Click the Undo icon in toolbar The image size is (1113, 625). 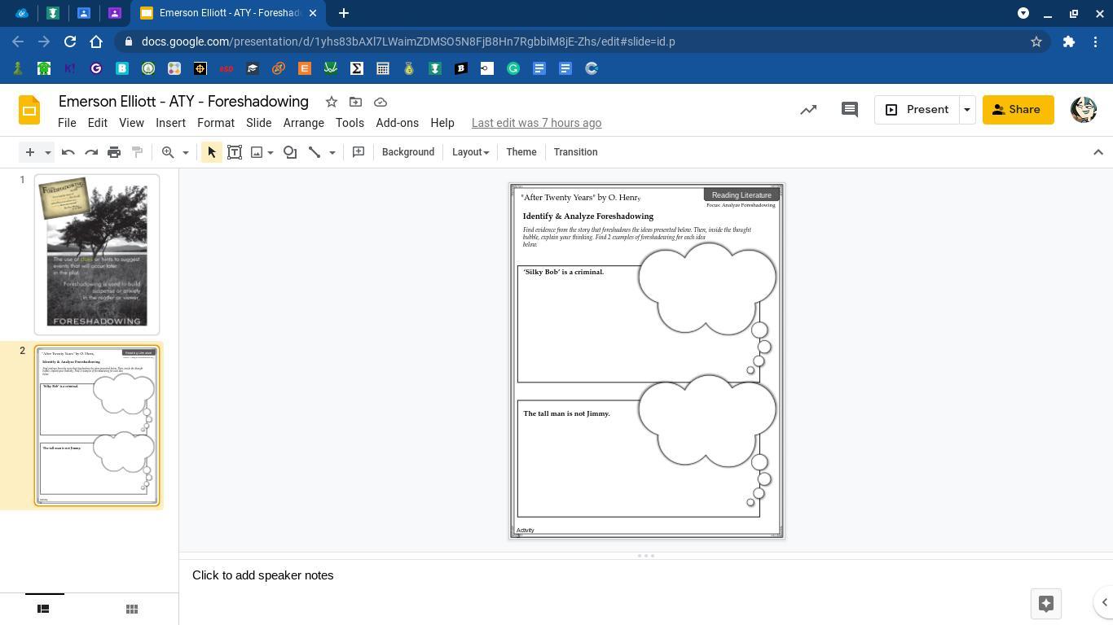(68, 152)
